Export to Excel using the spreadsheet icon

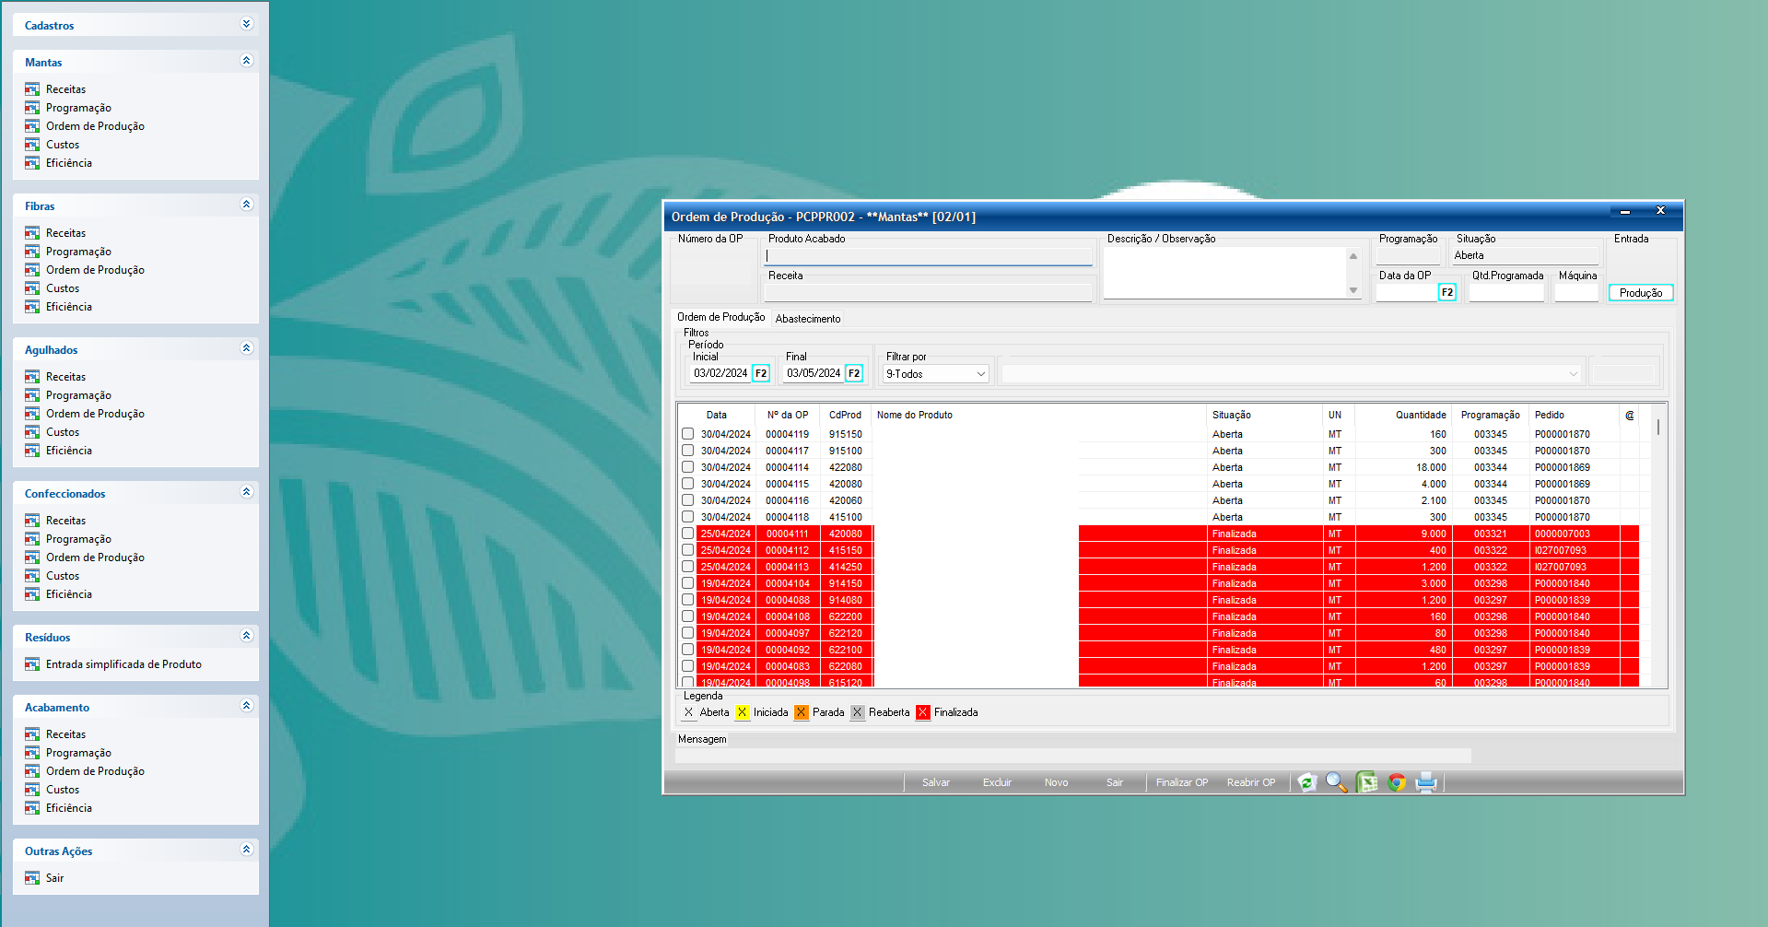(1366, 782)
